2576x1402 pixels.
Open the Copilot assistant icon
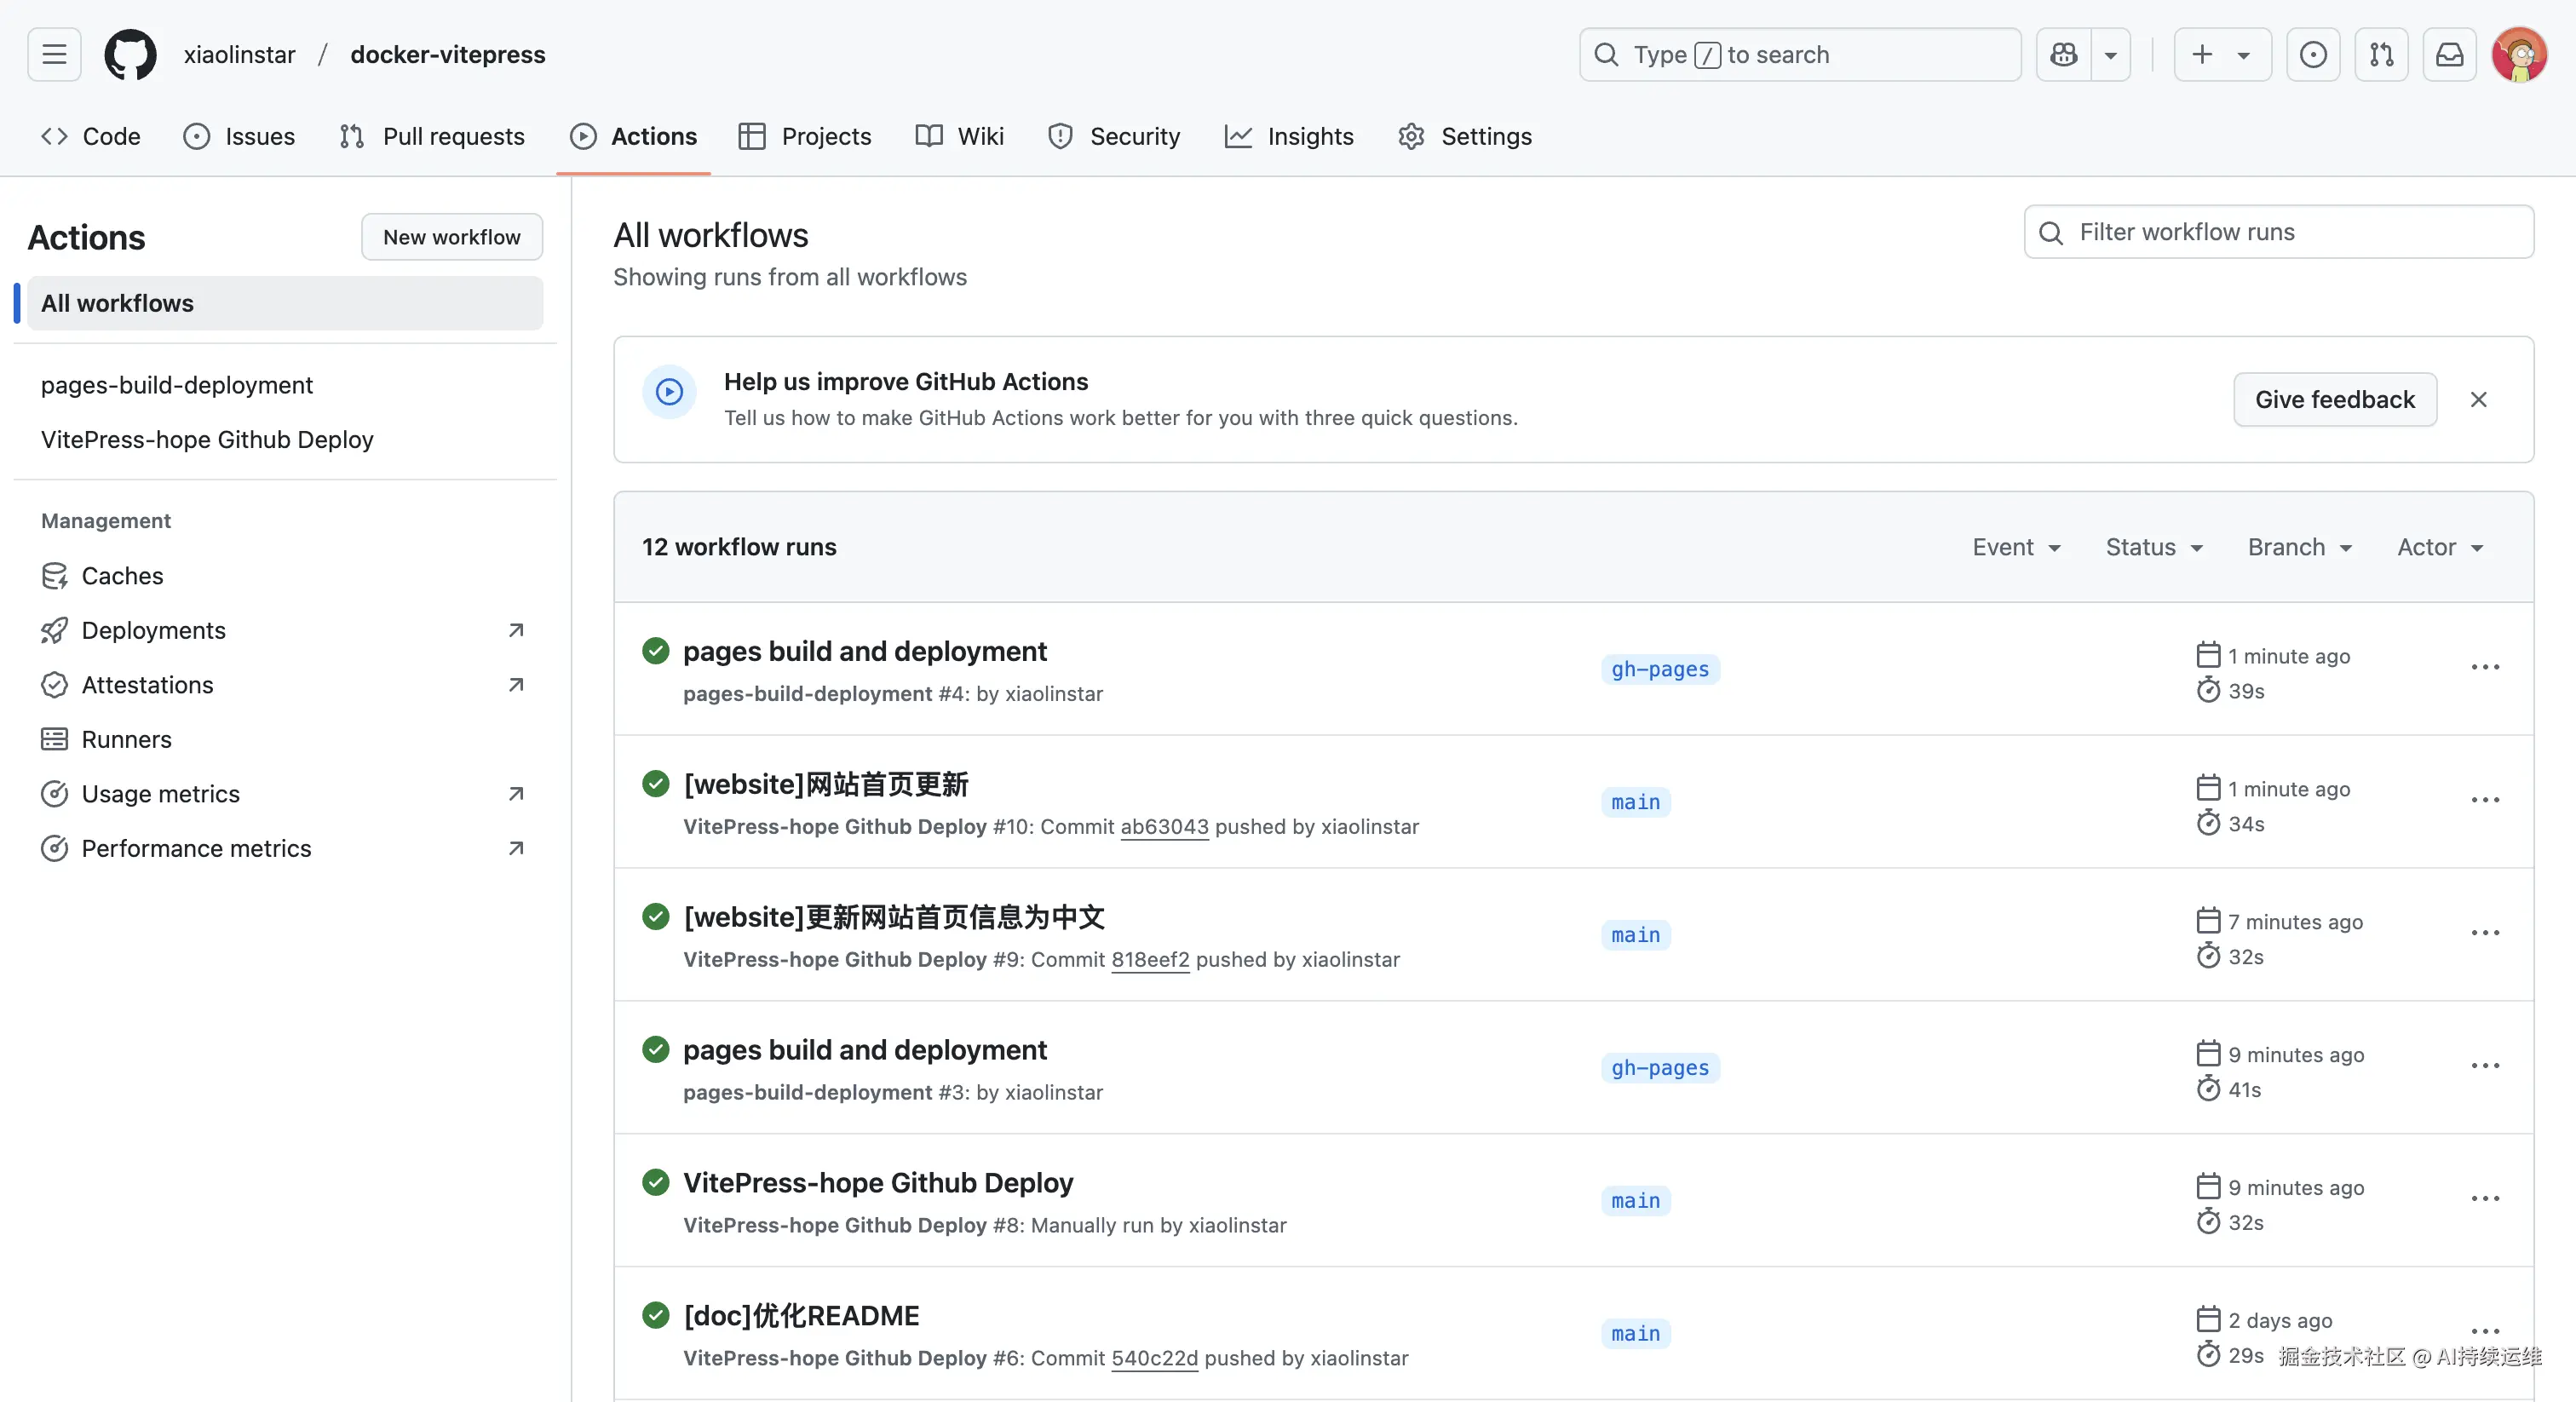tap(2063, 54)
